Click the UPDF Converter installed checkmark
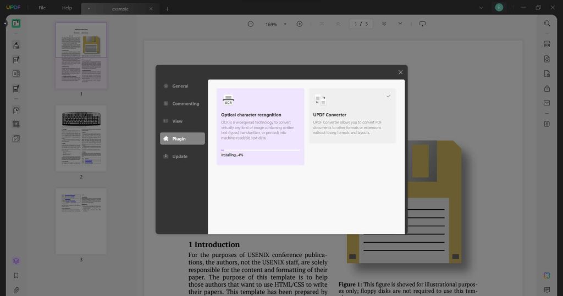The height and width of the screenshot is (296, 563). click(x=388, y=96)
